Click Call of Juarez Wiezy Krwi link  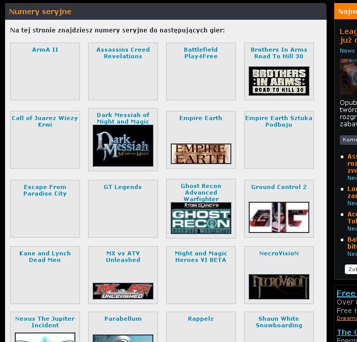pos(45,122)
